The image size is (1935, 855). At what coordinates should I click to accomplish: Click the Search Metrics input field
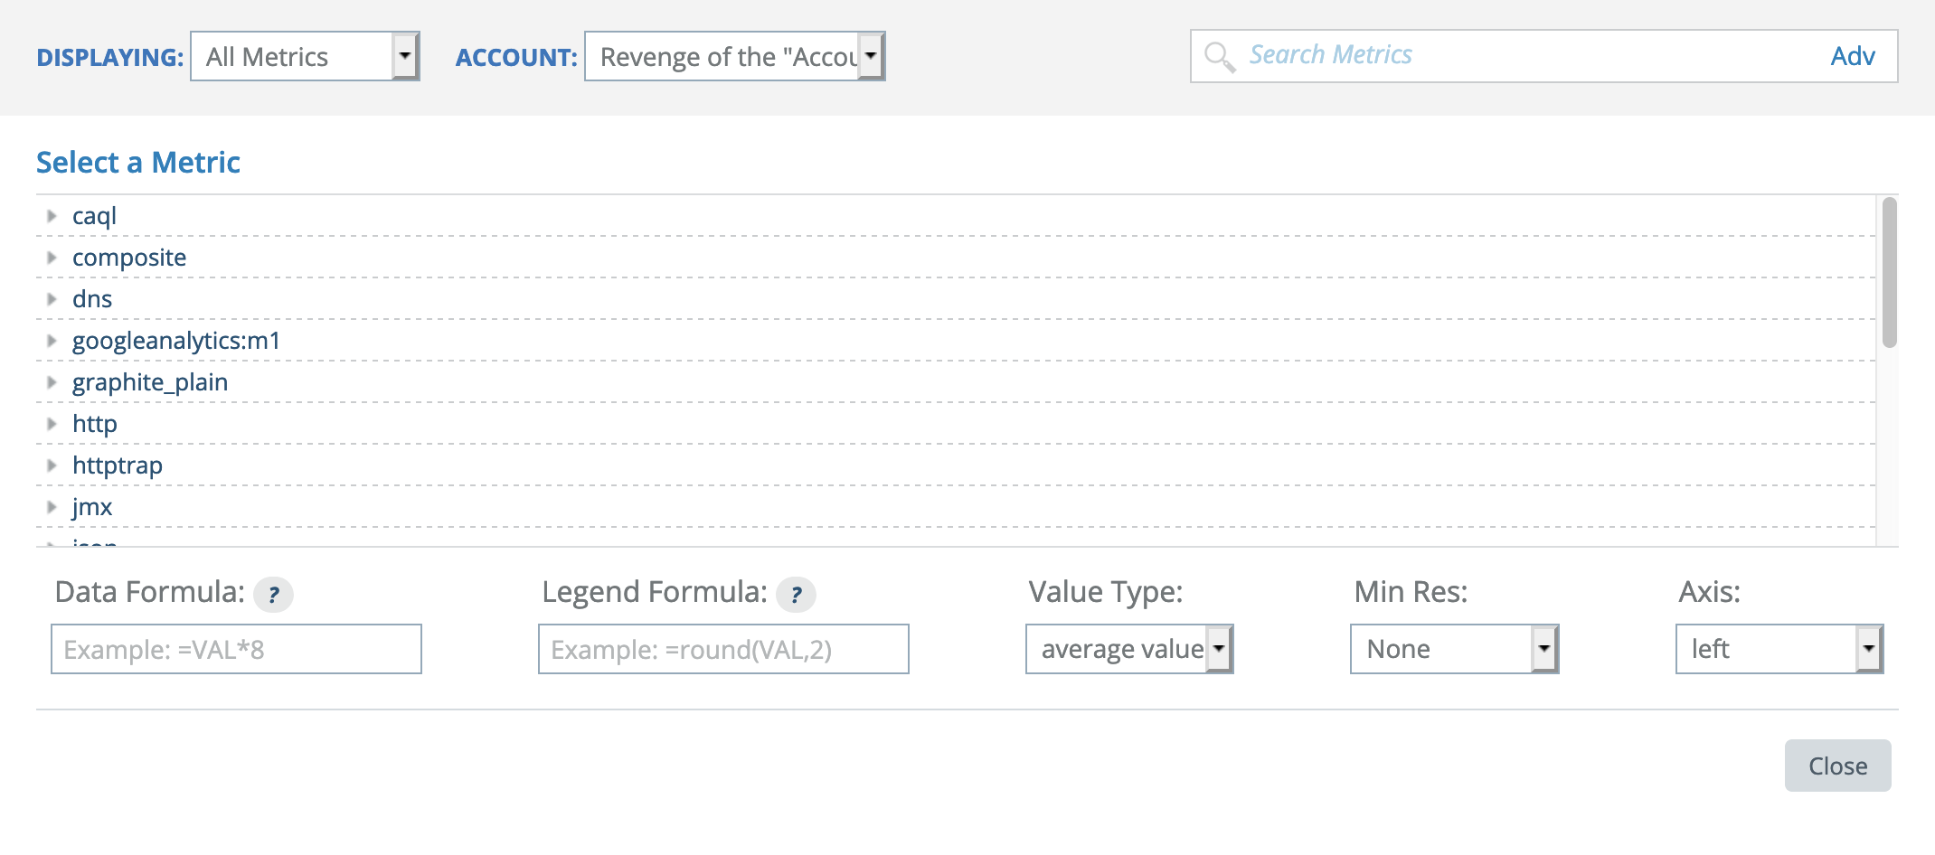1447,54
